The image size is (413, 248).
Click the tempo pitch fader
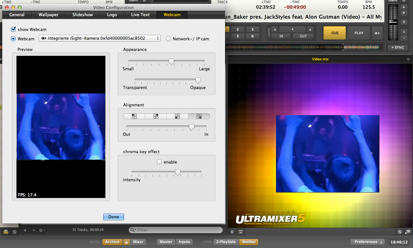coord(393,22)
